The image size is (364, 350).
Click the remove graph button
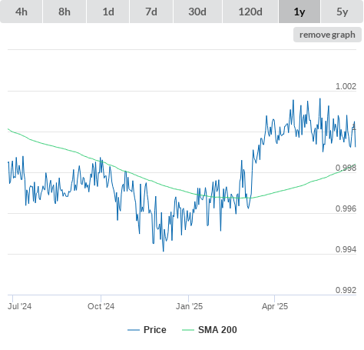click(327, 35)
